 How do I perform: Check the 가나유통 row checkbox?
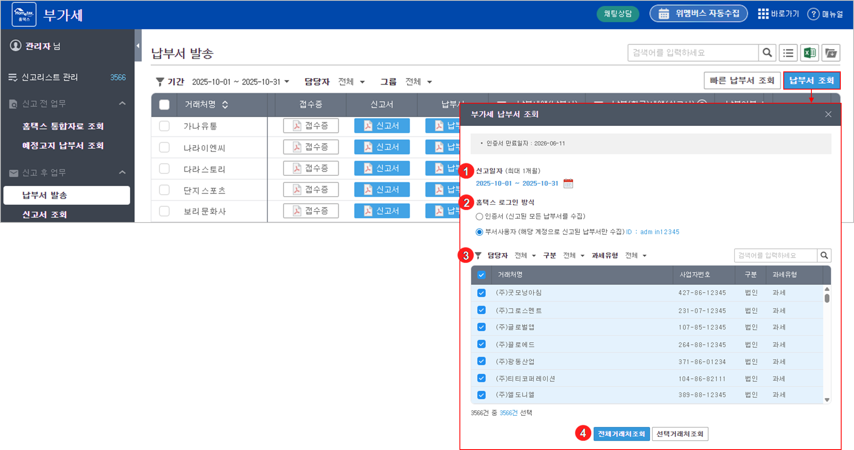click(x=164, y=126)
